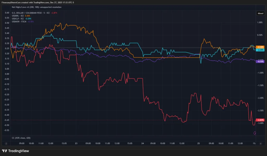The width and height of the screenshot is (267, 156).
Task: Click date marker 24 on time axis
Action: (142, 143)
